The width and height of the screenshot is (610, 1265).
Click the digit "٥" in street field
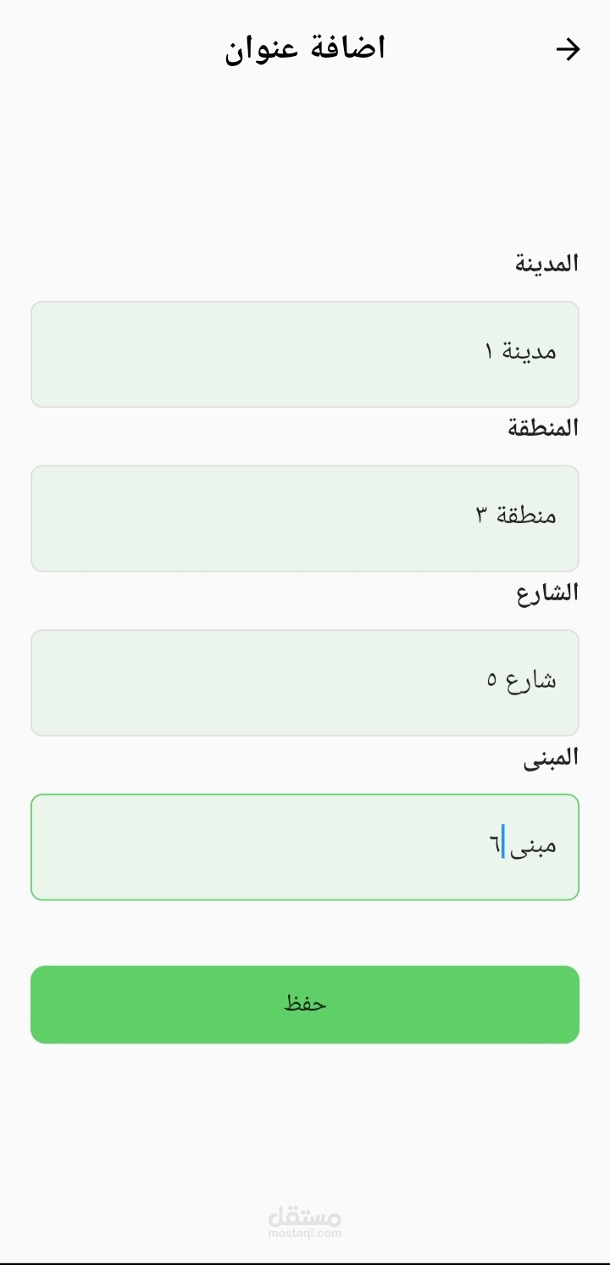click(491, 680)
